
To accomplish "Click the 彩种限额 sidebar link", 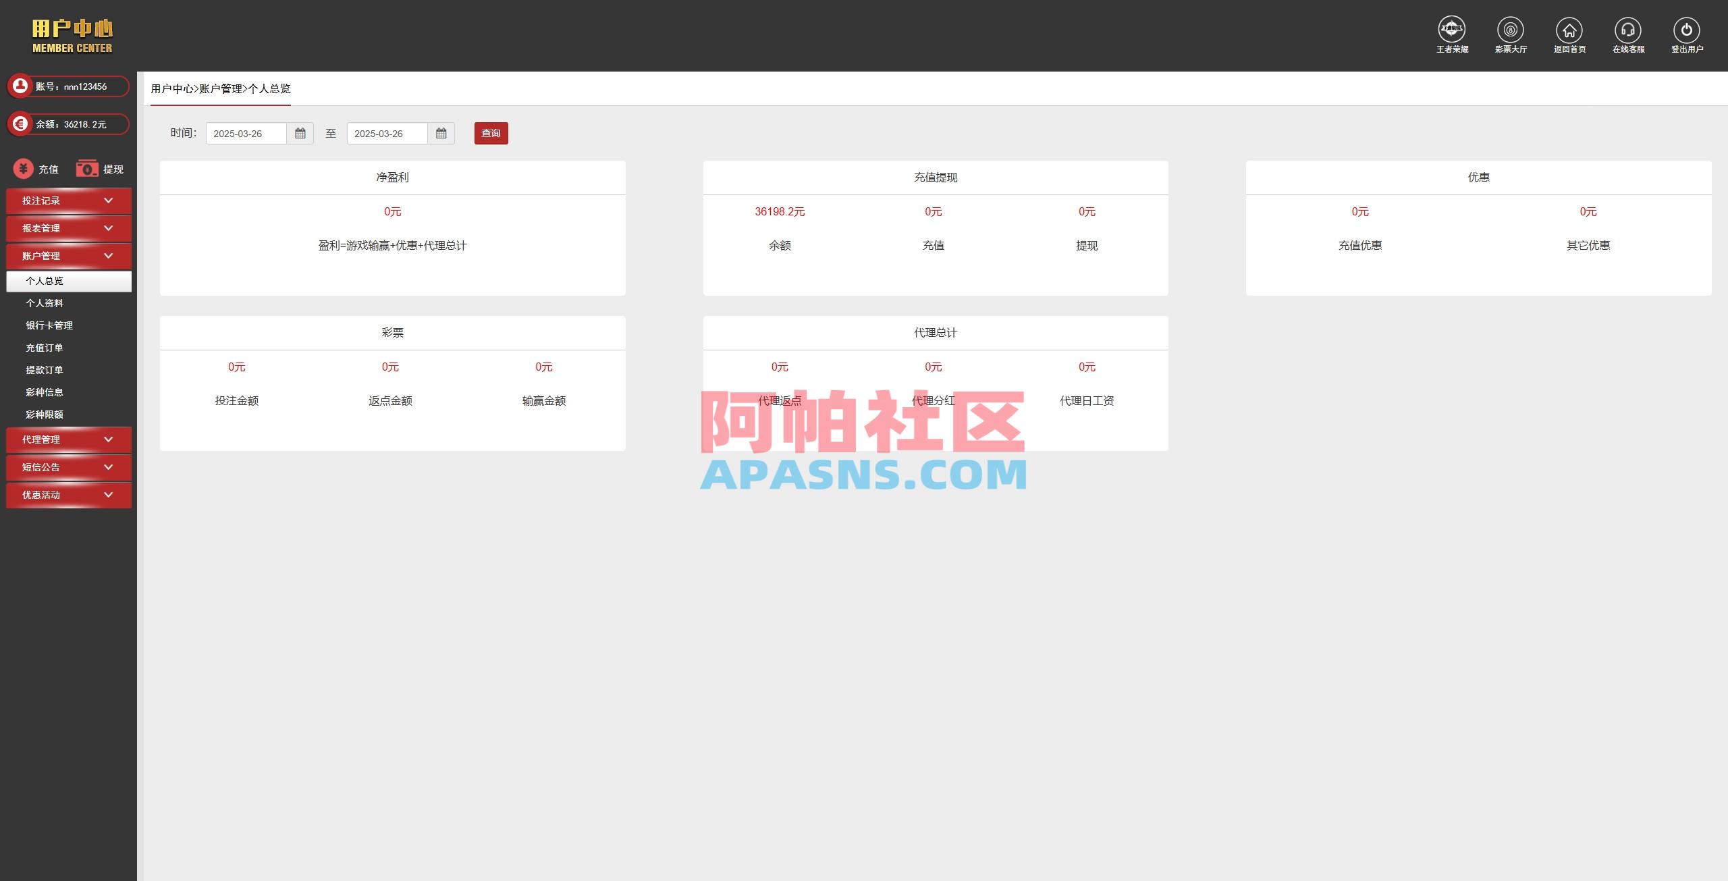I will (45, 415).
